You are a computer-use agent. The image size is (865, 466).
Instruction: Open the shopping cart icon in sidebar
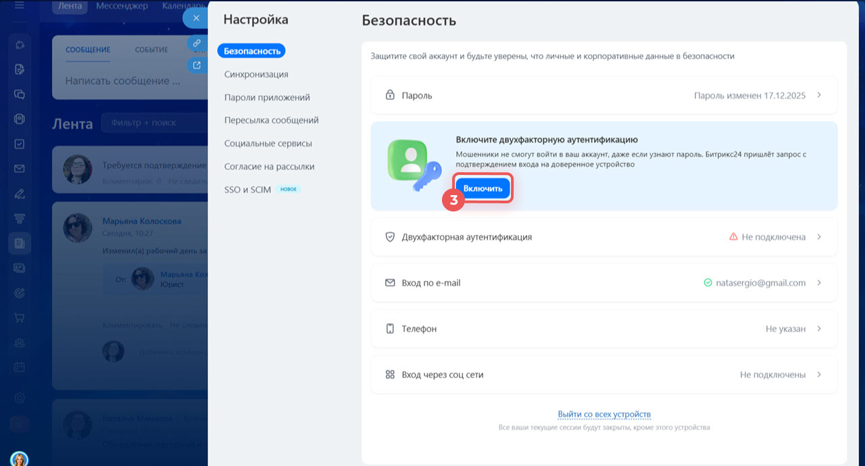[x=19, y=316]
